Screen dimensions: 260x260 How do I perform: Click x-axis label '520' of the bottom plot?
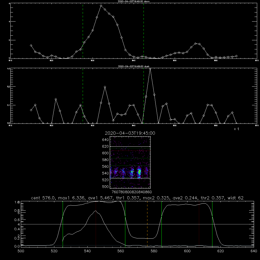point(54,251)
